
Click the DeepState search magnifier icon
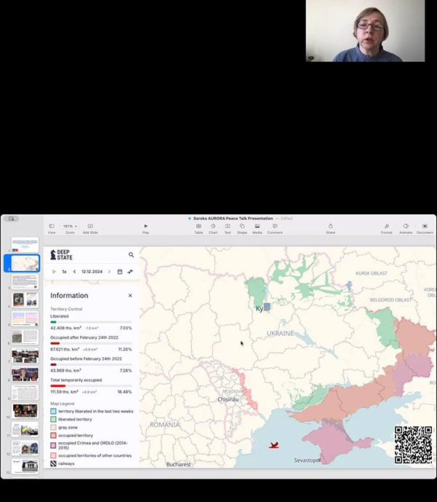[x=131, y=255]
